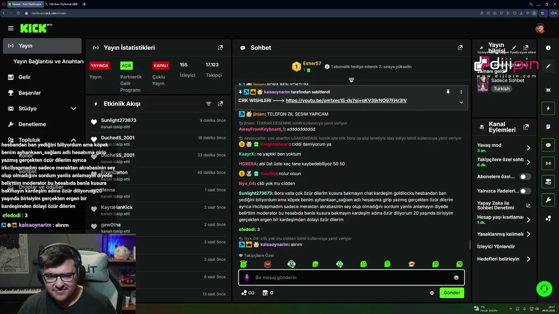
Task: Reload the page with browser refresh
Action: pyautogui.click(x=18, y=13)
